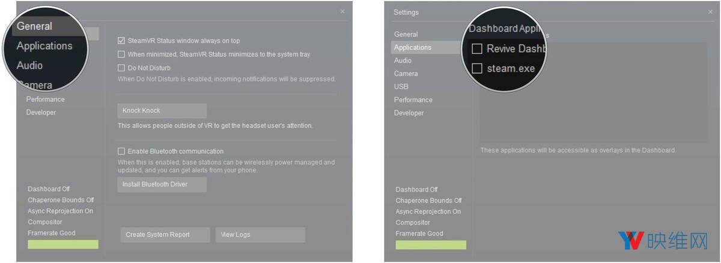Viewport: 721px width, 263px height.
Task: Check the steam.exe application checkbox
Action: (477, 68)
